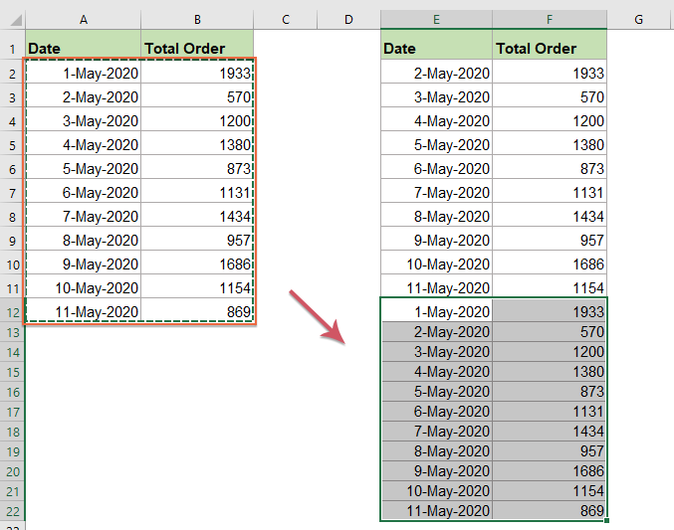The height and width of the screenshot is (530, 674).
Task: Select column A header
Action: [x=82, y=19]
